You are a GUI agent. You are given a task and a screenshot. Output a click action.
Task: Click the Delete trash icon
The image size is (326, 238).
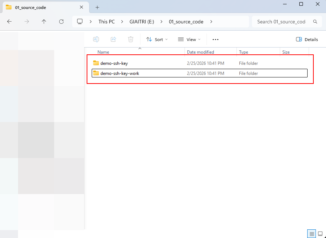[131, 39]
